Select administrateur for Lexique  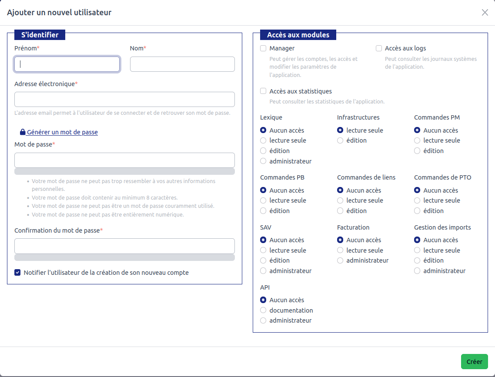[x=263, y=161]
